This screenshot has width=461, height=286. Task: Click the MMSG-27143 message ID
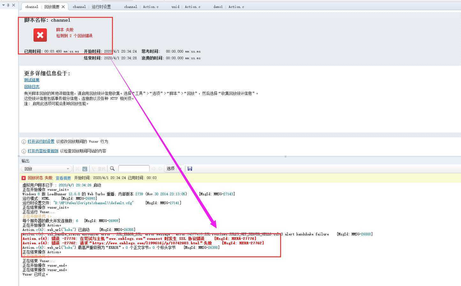[x=217, y=194]
